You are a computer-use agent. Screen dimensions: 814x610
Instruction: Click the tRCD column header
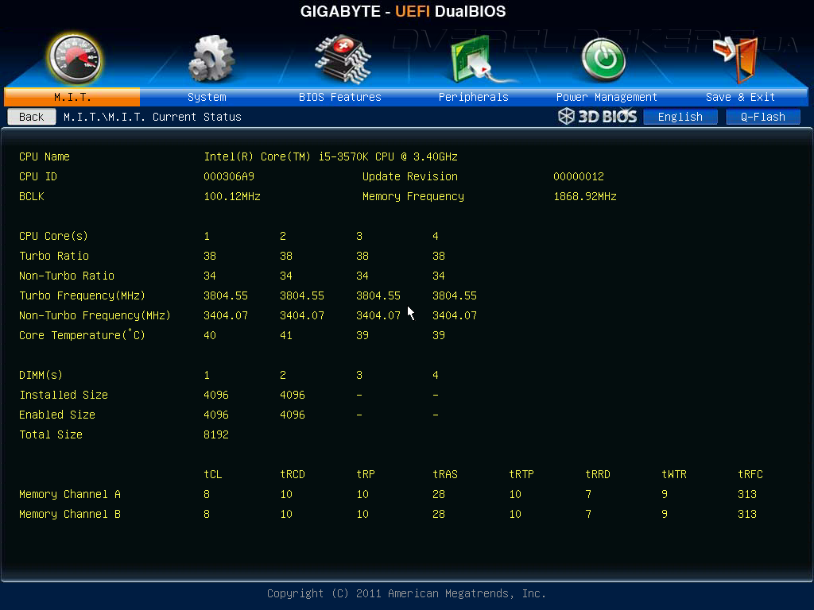click(x=293, y=474)
